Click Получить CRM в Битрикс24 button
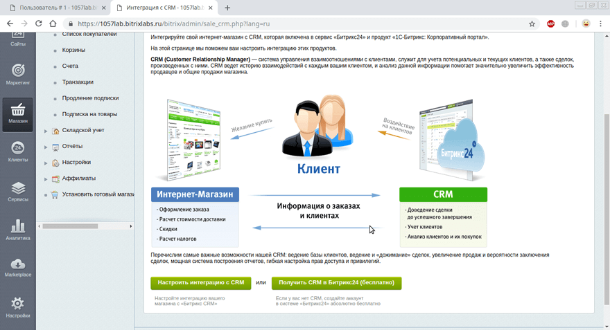 click(336, 283)
